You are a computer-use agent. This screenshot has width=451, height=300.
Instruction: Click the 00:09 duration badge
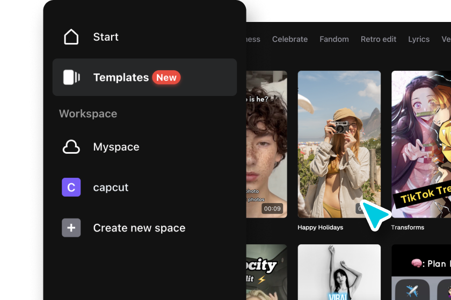tap(272, 209)
